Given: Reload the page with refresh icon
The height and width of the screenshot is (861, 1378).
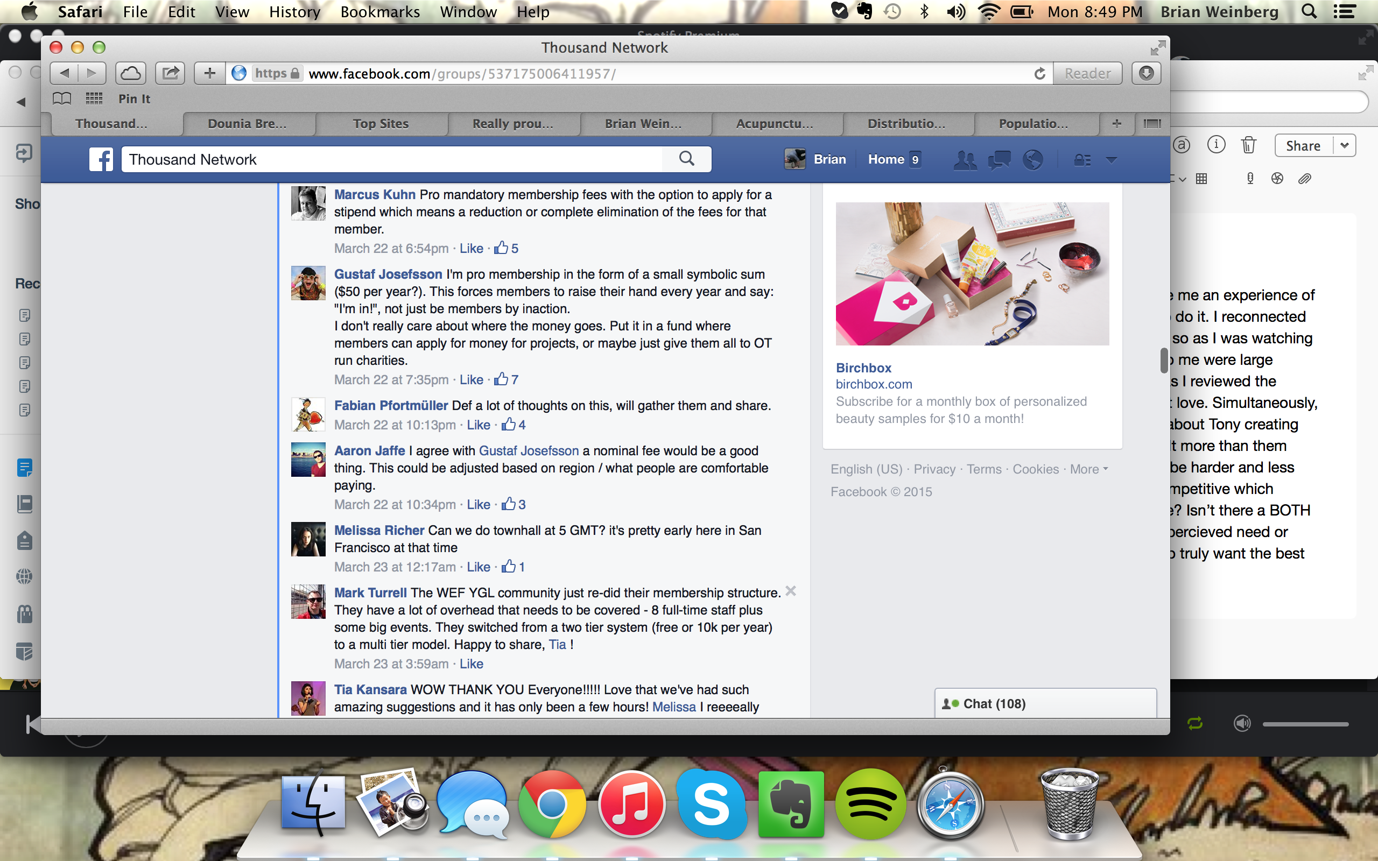Looking at the screenshot, I should pos(1040,74).
